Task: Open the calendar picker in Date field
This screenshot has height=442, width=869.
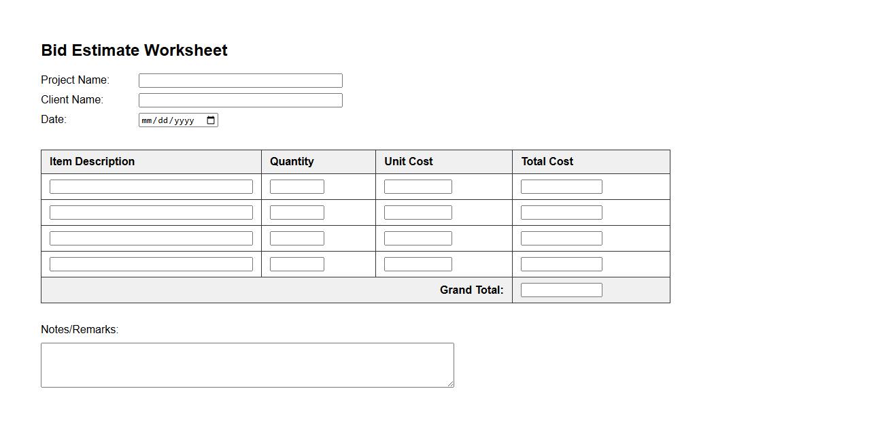Action: point(210,120)
